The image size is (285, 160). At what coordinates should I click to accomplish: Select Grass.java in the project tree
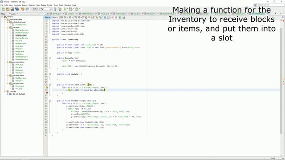19,70
